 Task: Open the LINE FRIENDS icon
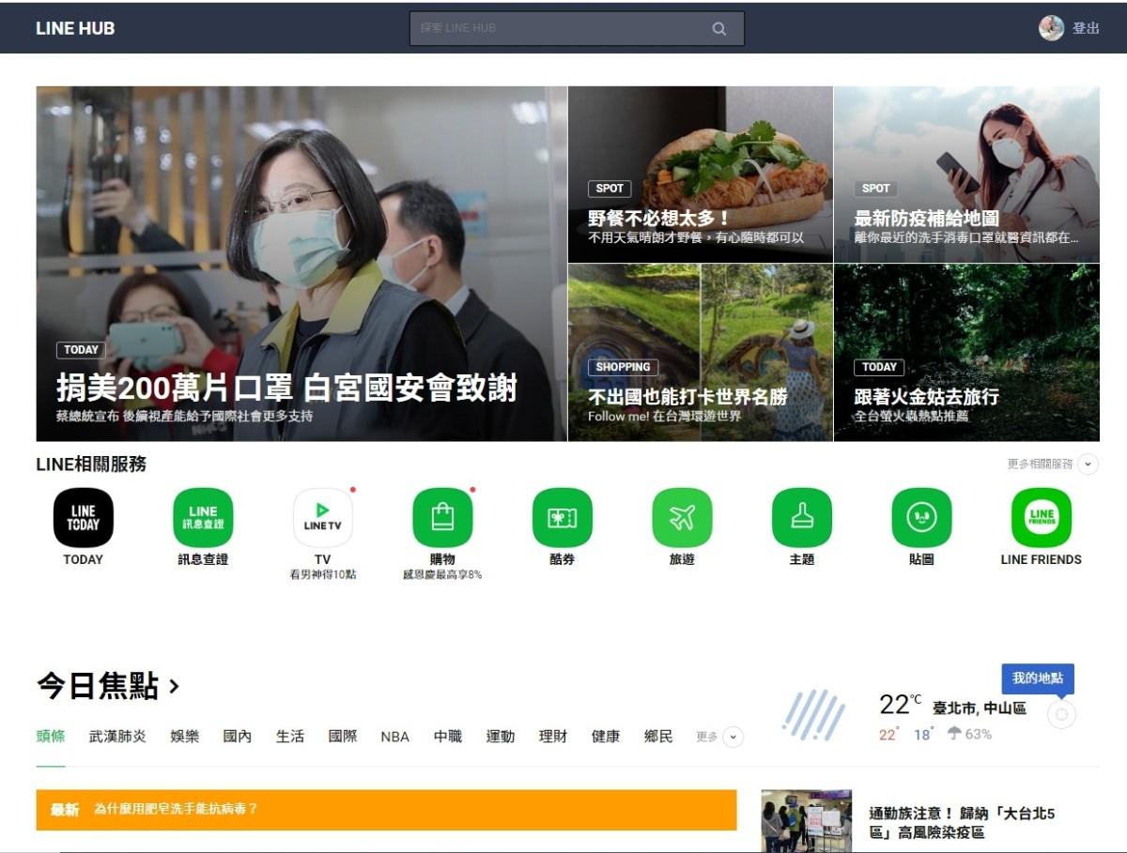click(x=1041, y=518)
